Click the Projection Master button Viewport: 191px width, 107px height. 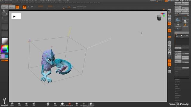[x=5, y=7]
